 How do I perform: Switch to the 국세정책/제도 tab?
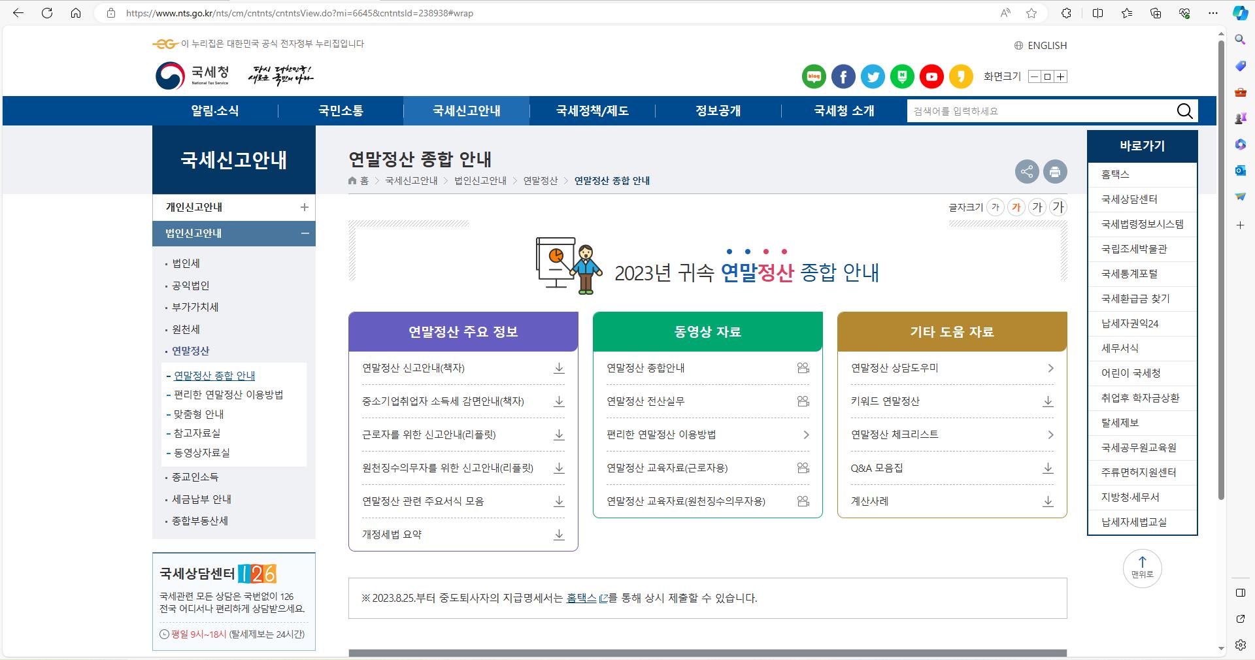[592, 111]
